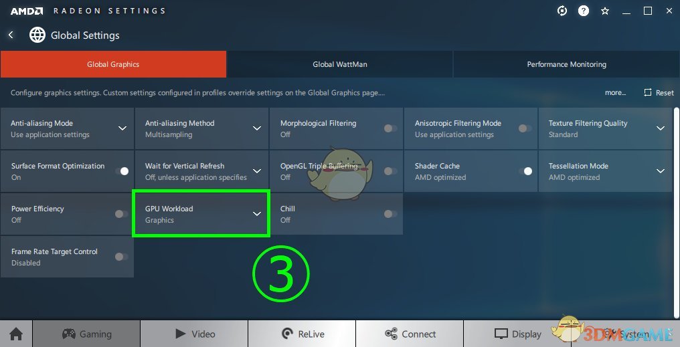680x347 pixels.
Task: Click the favorites star icon
Action: (605, 11)
